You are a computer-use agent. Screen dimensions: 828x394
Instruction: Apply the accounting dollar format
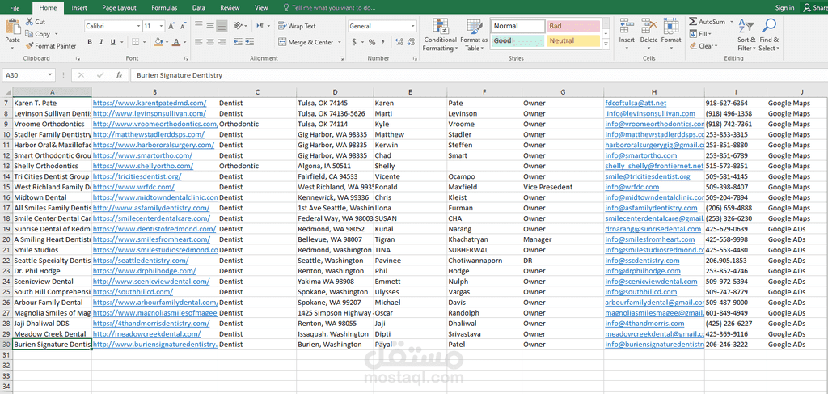(354, 42)
